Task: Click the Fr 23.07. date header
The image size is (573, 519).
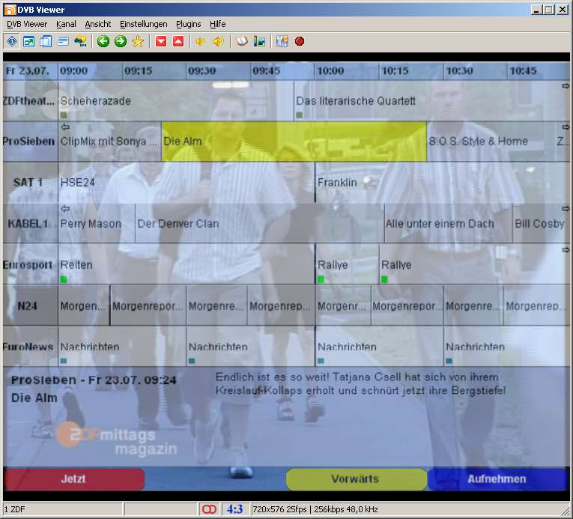Action: 30,71
